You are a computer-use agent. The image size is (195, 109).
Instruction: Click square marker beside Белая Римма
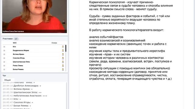pyautogui.click(x=4, y=69)
